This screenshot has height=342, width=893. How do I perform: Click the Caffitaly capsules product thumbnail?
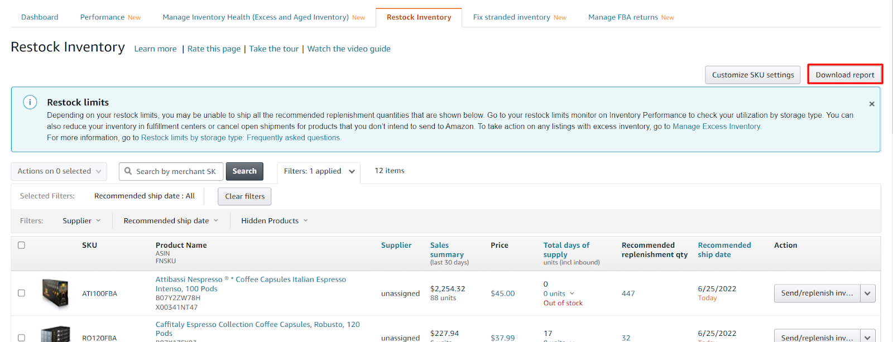55,334
